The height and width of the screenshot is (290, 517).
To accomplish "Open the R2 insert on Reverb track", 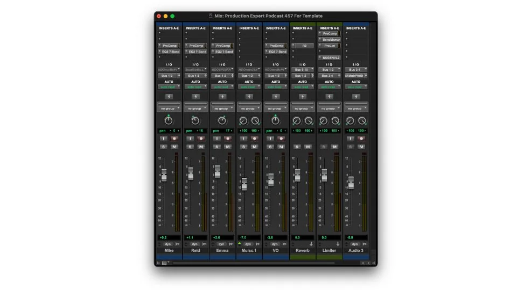I will pos(304,46).
